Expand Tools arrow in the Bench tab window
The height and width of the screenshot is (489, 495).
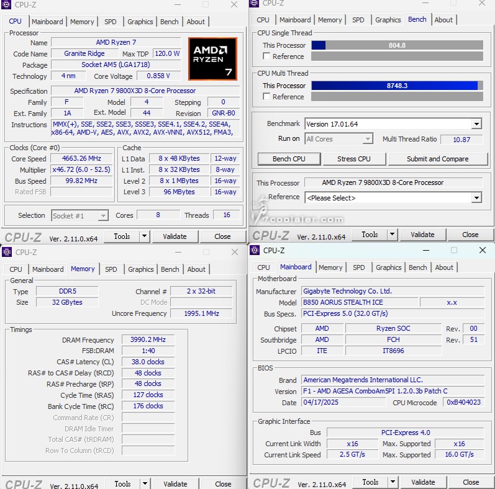(x=392, y=235)
